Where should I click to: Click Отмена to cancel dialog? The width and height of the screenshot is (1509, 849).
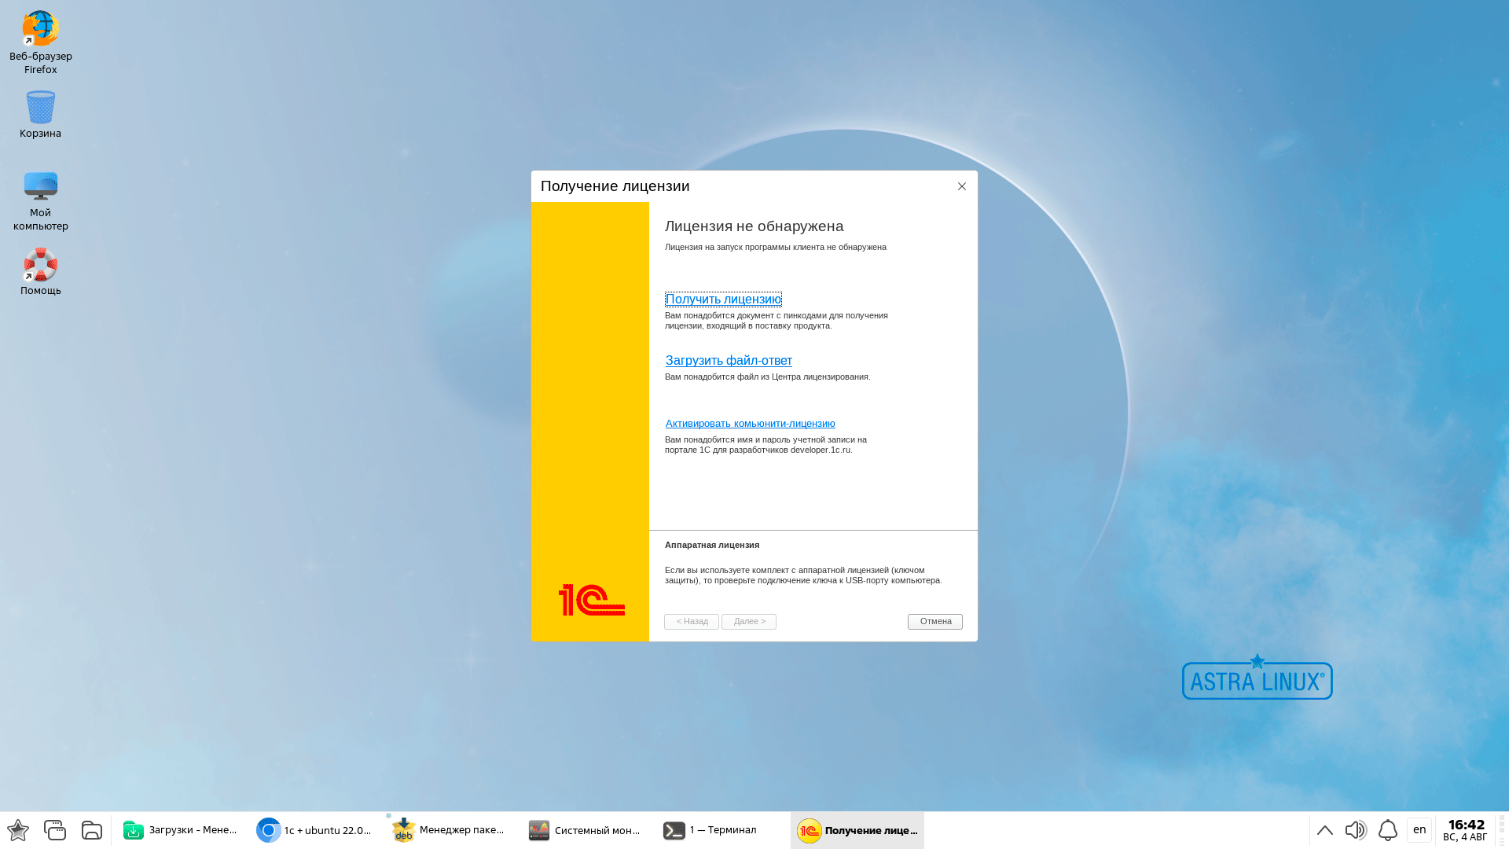tap(934, 620)
